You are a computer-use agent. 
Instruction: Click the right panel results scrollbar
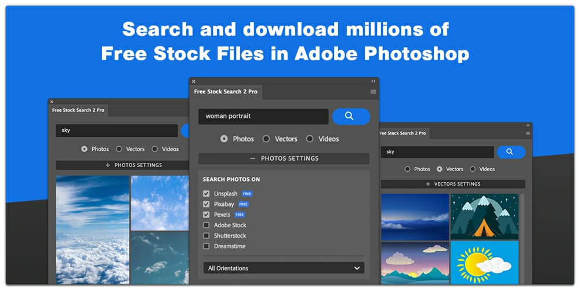[x=523, y=238]
